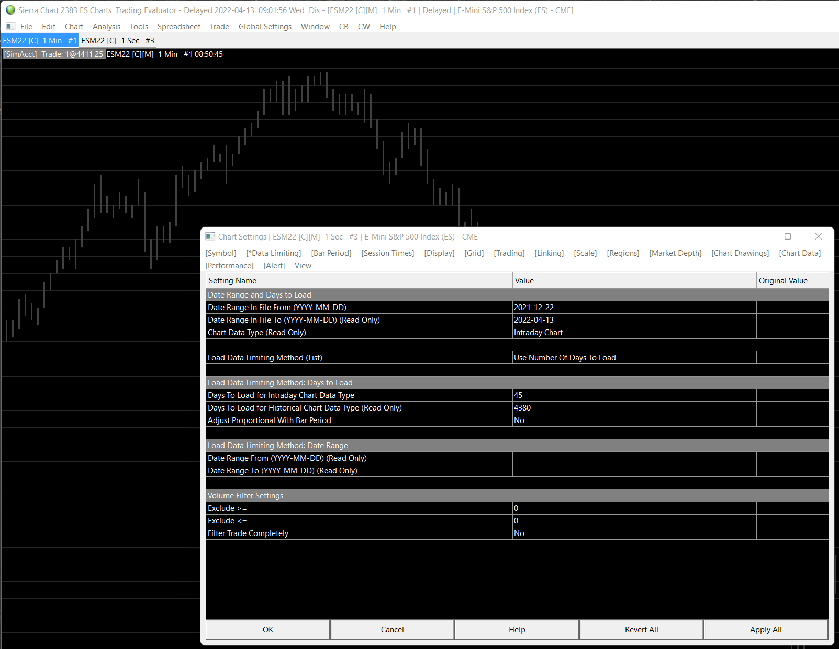839x649 pixels.
Task: Select the read-only 2022-04-13 date value
Action: tap(634, 320)
